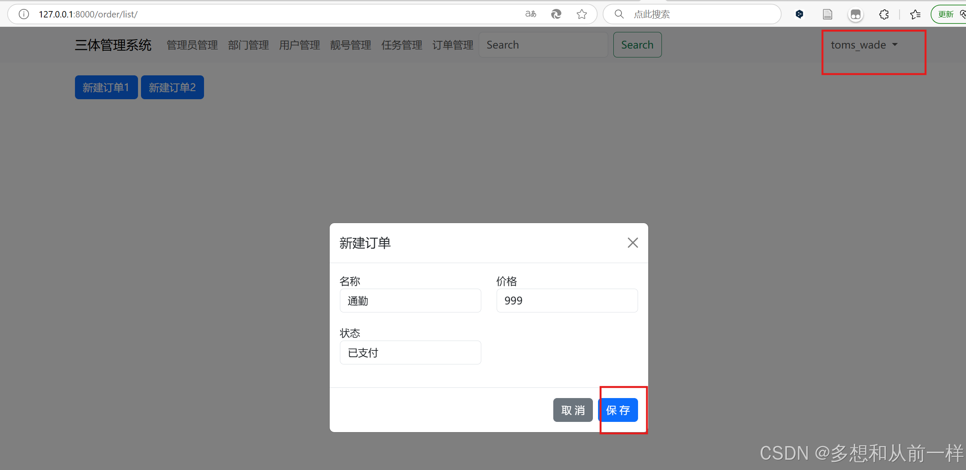The width and height of the screenshot is (966, 470).
Task: Click the browser refresh-style icon beside the star
Action: tap(556, 14)
